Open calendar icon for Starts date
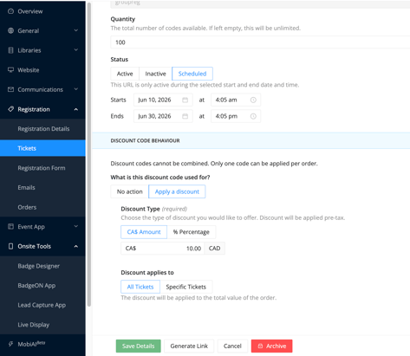410x356 pixels. coord(185,100)
